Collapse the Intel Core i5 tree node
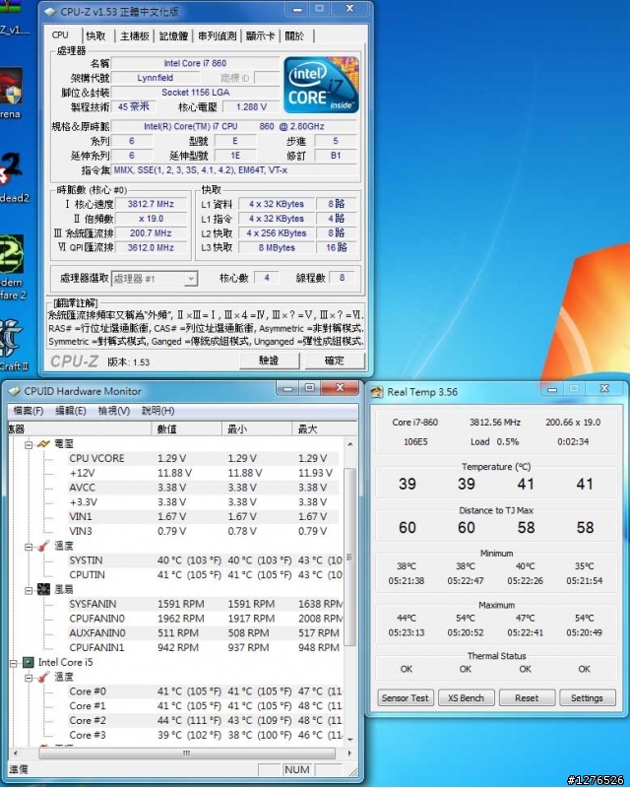 pyautogui.click(x=14, y=663)
